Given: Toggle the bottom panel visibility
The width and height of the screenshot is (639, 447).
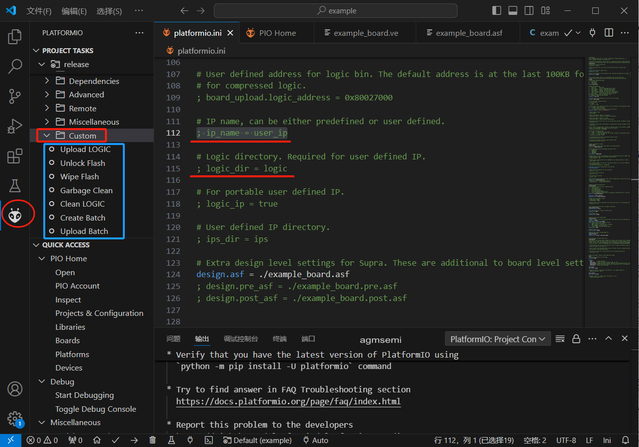Looking at the screenshot, I should (x=513, y=10).
